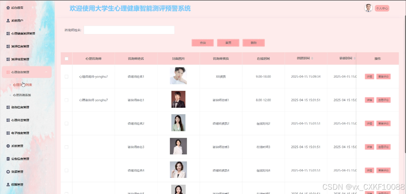Open the cover photo in the 咨询师资质1 row
This screenshot has width=406, height=194.
178,99
